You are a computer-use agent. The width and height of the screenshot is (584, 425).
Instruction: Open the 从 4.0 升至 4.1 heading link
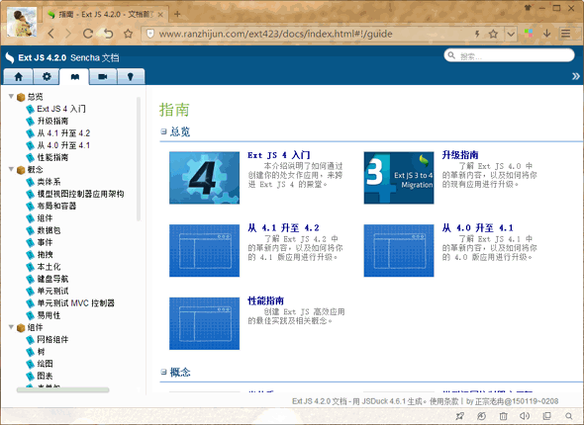pyautogui.click(x=478, y=227)
